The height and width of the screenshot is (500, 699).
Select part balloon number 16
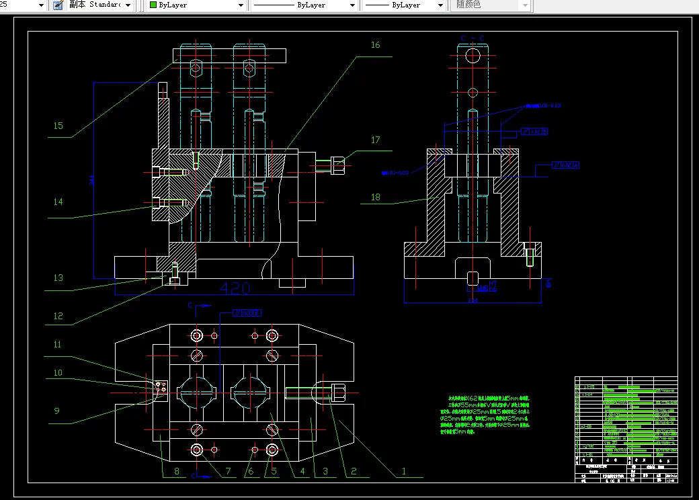[375, 45]
